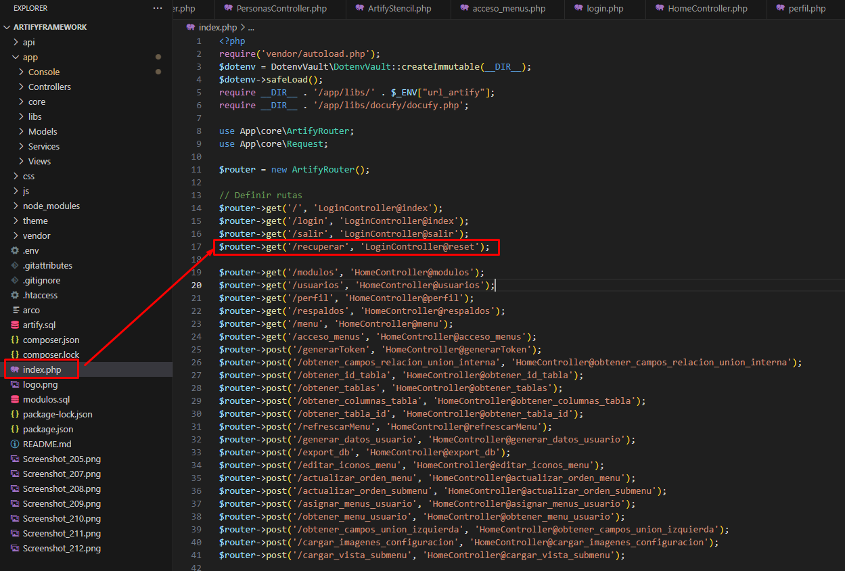Open the artify.sql file via its database icon
845x571 pixels.
point(15,325)
